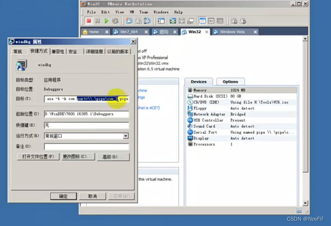Open the 兼容性 tab
The width and height of the screenshot is (331, 226).
pos(58,51)
